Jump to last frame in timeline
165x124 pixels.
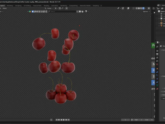tap(69, 120)
